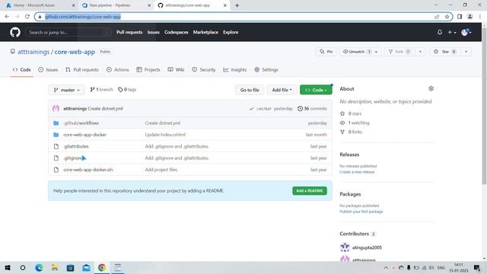Open the .github/workflows folder
This screenshot has width=487, height=274.
(81, 123)
